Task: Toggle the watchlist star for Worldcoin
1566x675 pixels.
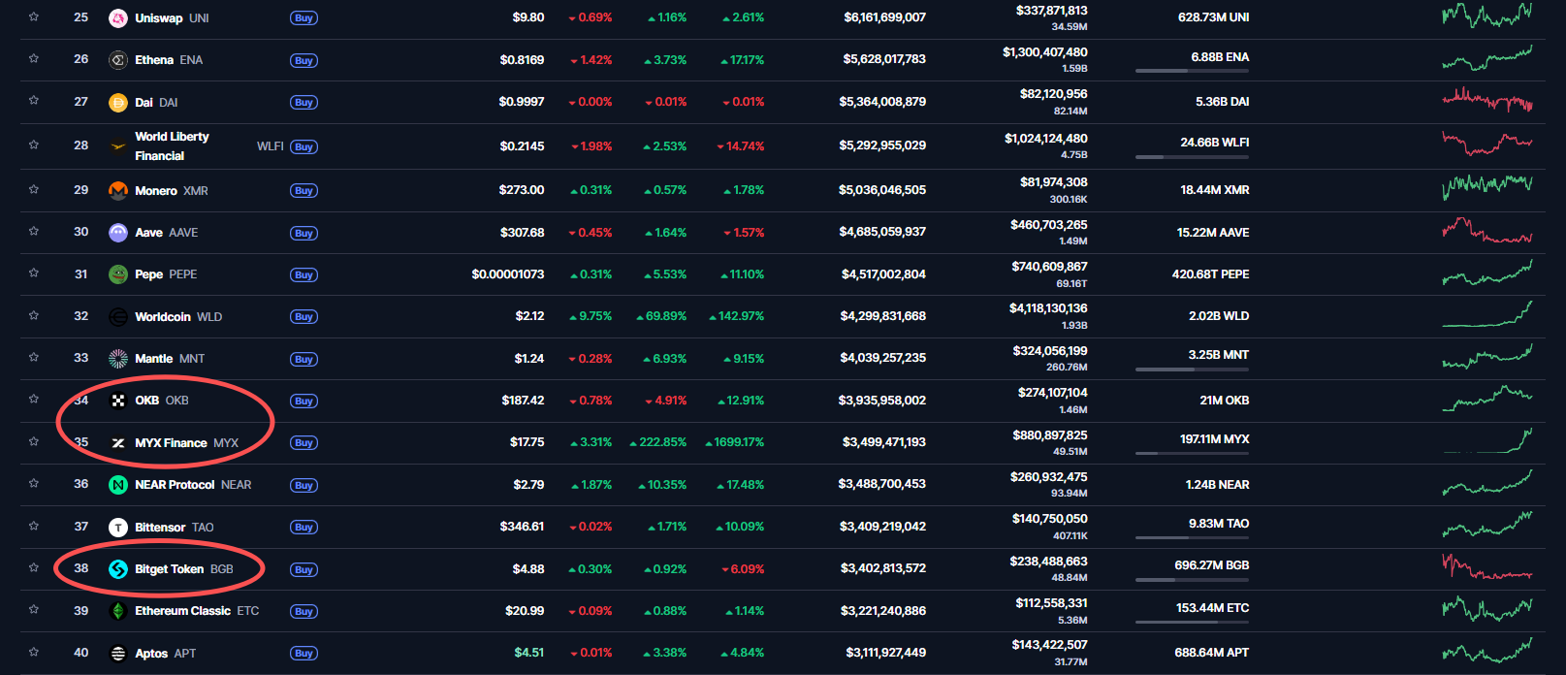Action: coord(34,316)
